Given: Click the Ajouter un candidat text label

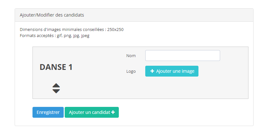Looking at the screenshot, I should point(90,112).
